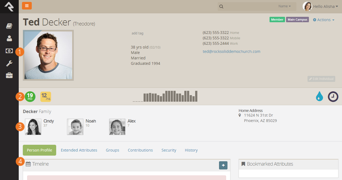Click the Main Campus badge

297,20
